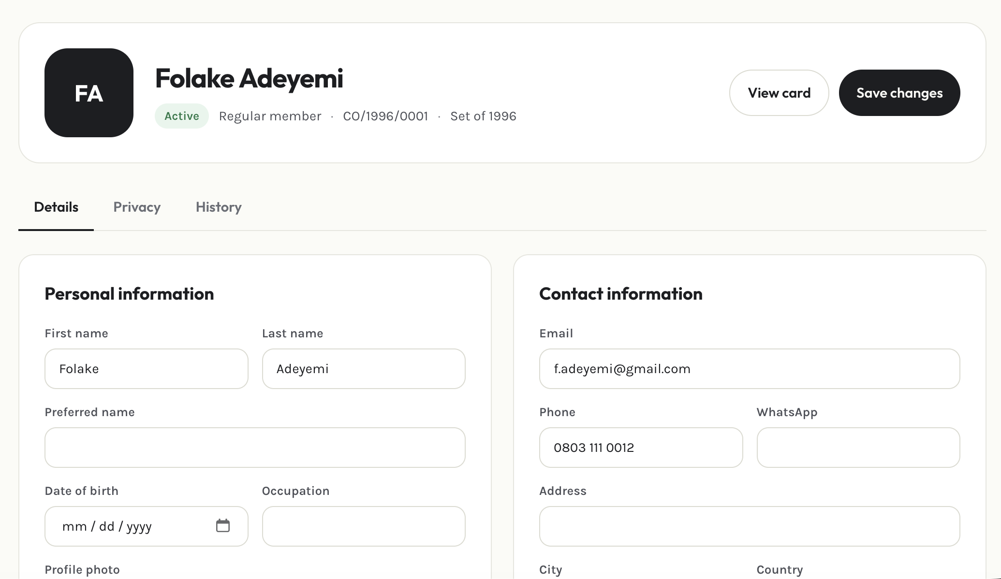The width and height of the screenshot is (1001, 579).
Task: Click the City label
Action: tap(551, 570)
